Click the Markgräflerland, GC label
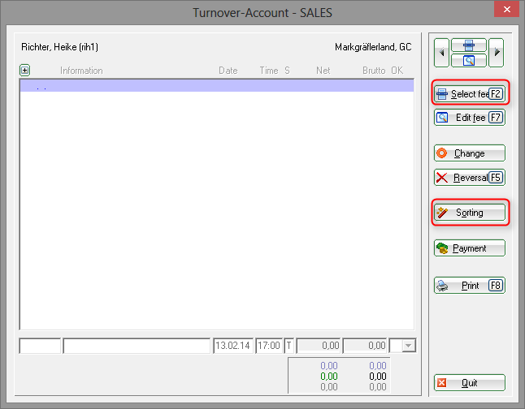525x409 pixels. (x=373, y=47)
